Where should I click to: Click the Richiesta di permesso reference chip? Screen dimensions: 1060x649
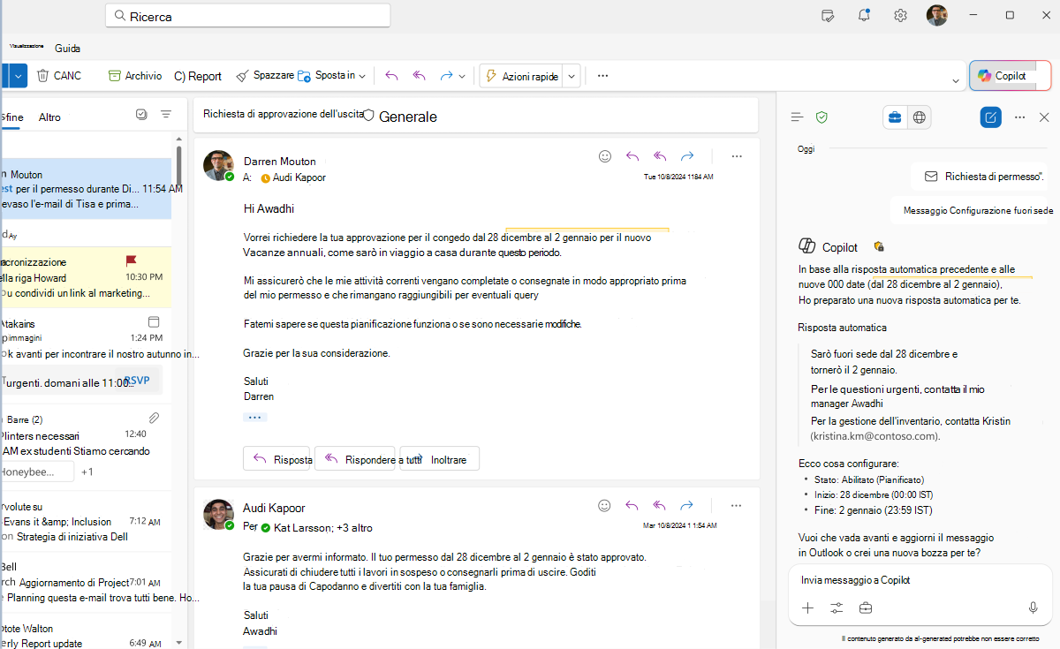tap(982, 177)
